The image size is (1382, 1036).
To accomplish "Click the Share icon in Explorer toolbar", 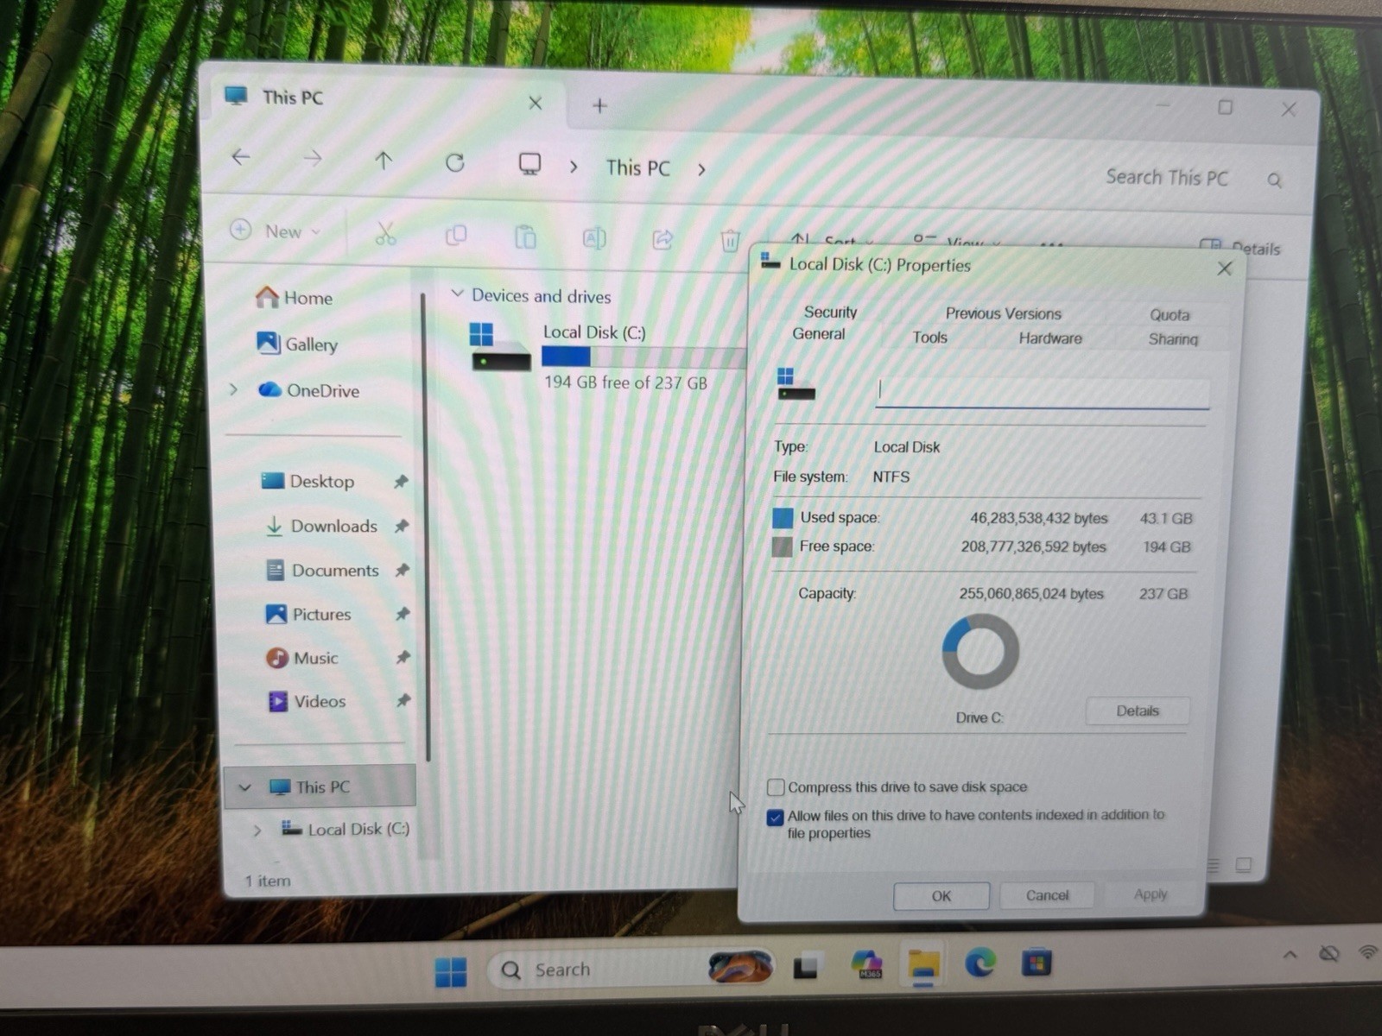I will [662, 239].
